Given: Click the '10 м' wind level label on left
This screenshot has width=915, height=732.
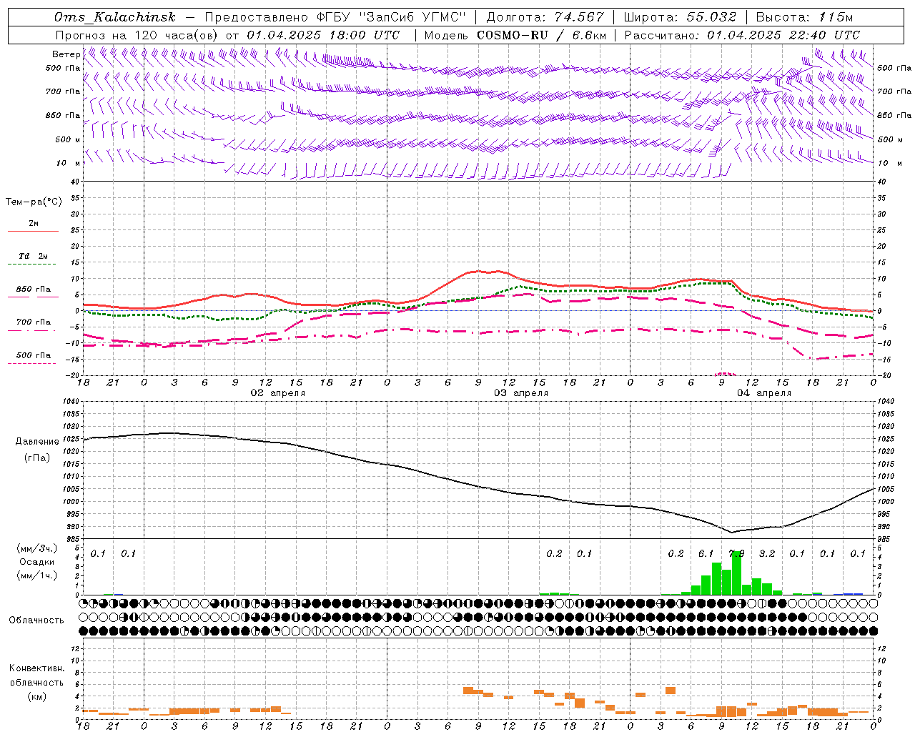Looking at the screenshot, I should [x=68, y=164].
